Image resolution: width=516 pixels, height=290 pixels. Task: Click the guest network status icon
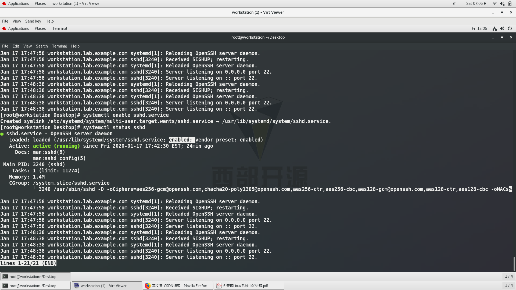pyautogui.click(x=494, y=28)
